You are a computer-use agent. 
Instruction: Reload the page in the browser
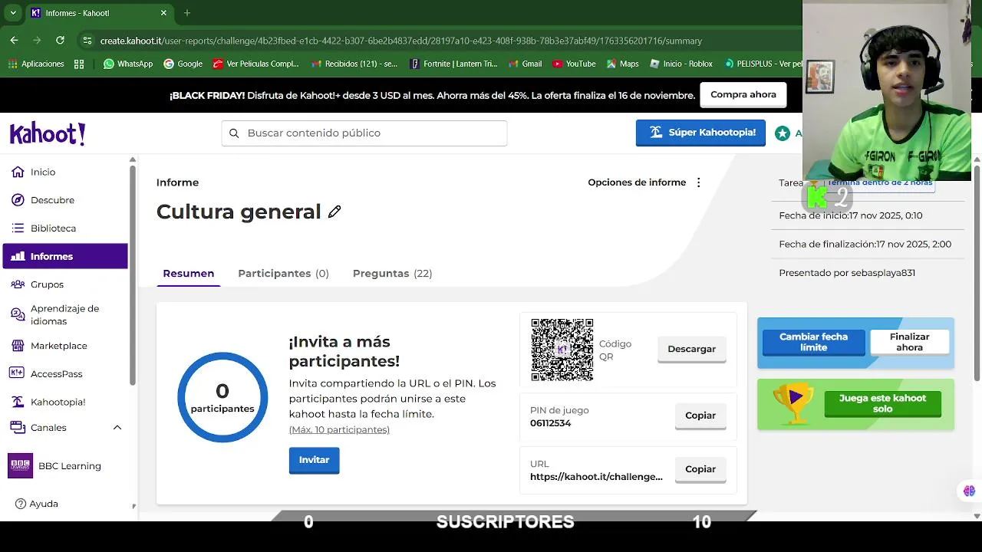60,40
